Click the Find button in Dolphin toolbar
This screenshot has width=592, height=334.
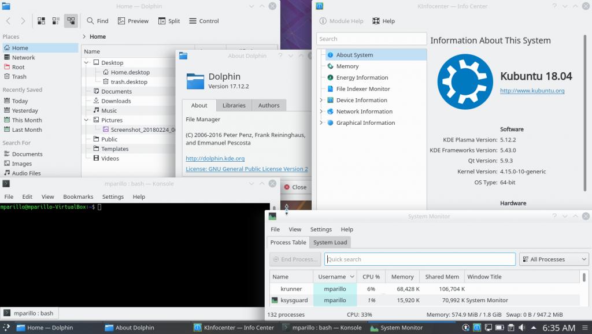97,21
